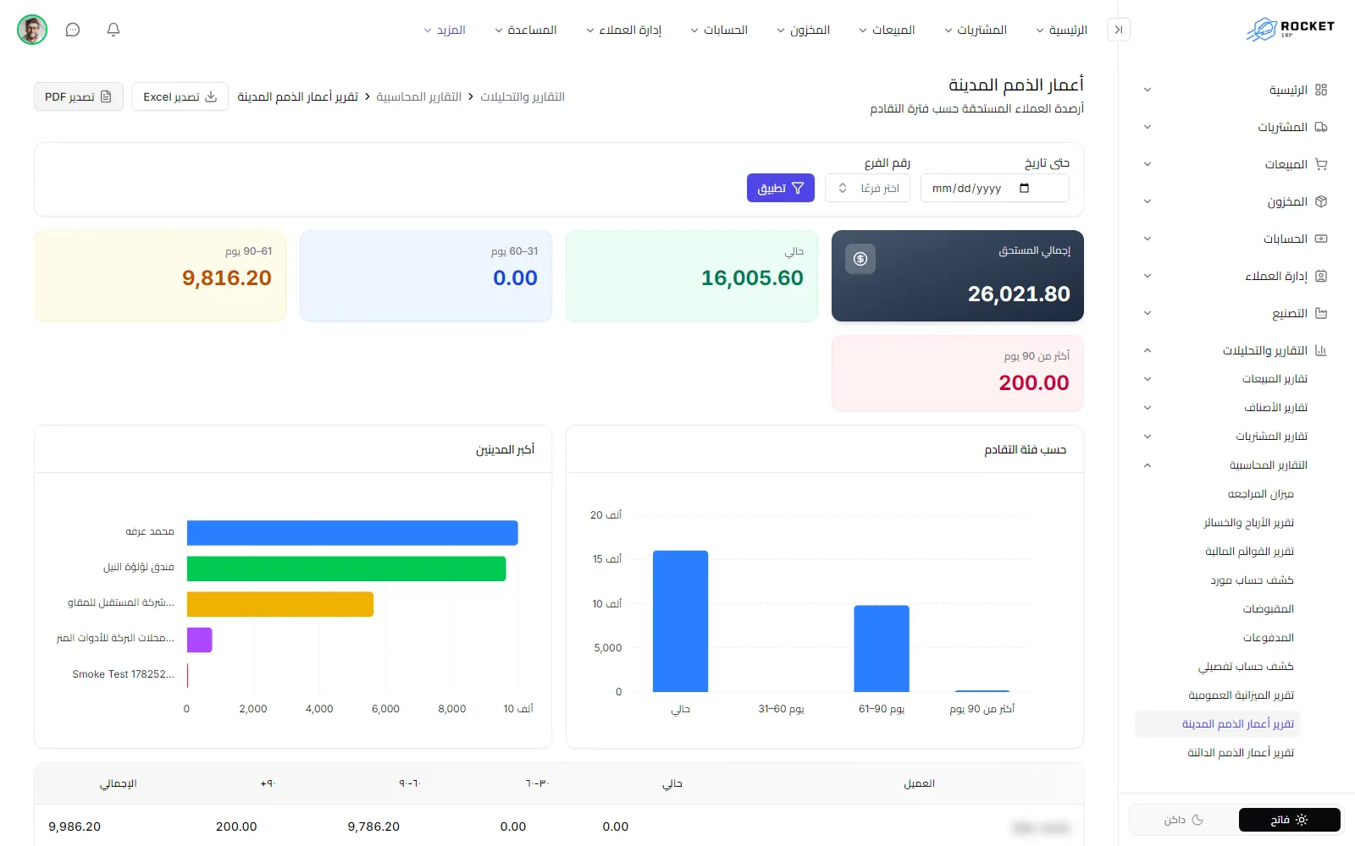Go to التقارير والتحليلات breadcrumb
This screenshot has width=1355, height=846.
pyautogui.click(x=523, y=96)
